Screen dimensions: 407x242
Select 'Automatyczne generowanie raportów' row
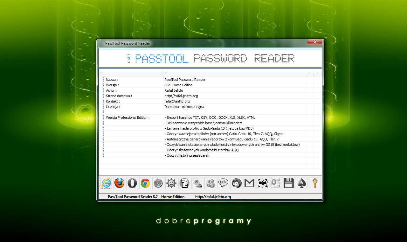(222, 139)
